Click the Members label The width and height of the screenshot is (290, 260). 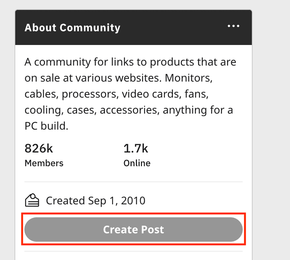44,163
